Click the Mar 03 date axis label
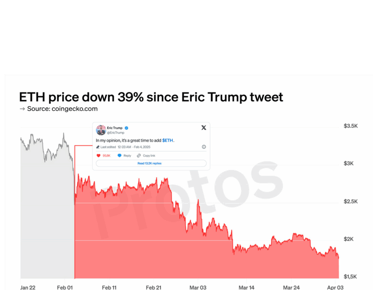373x290 pixels. 197,287
